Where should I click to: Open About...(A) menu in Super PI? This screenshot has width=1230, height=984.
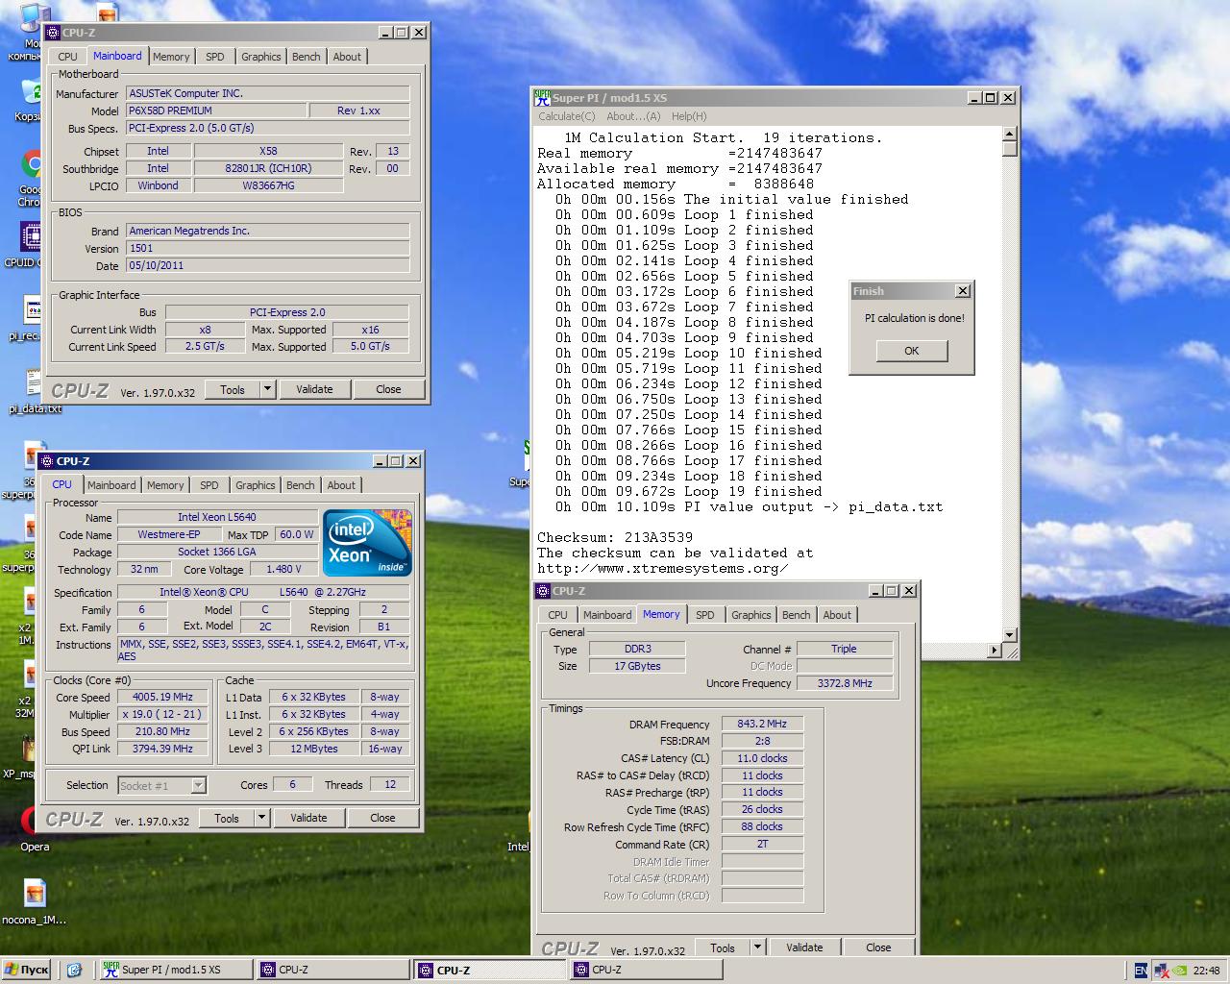[633, 116]
